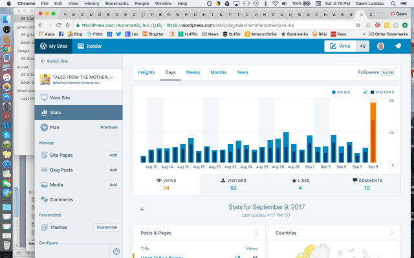Select the Visitors stat tab showing 52
Viewport: 414px width, 258px height.
pos(233,184)
